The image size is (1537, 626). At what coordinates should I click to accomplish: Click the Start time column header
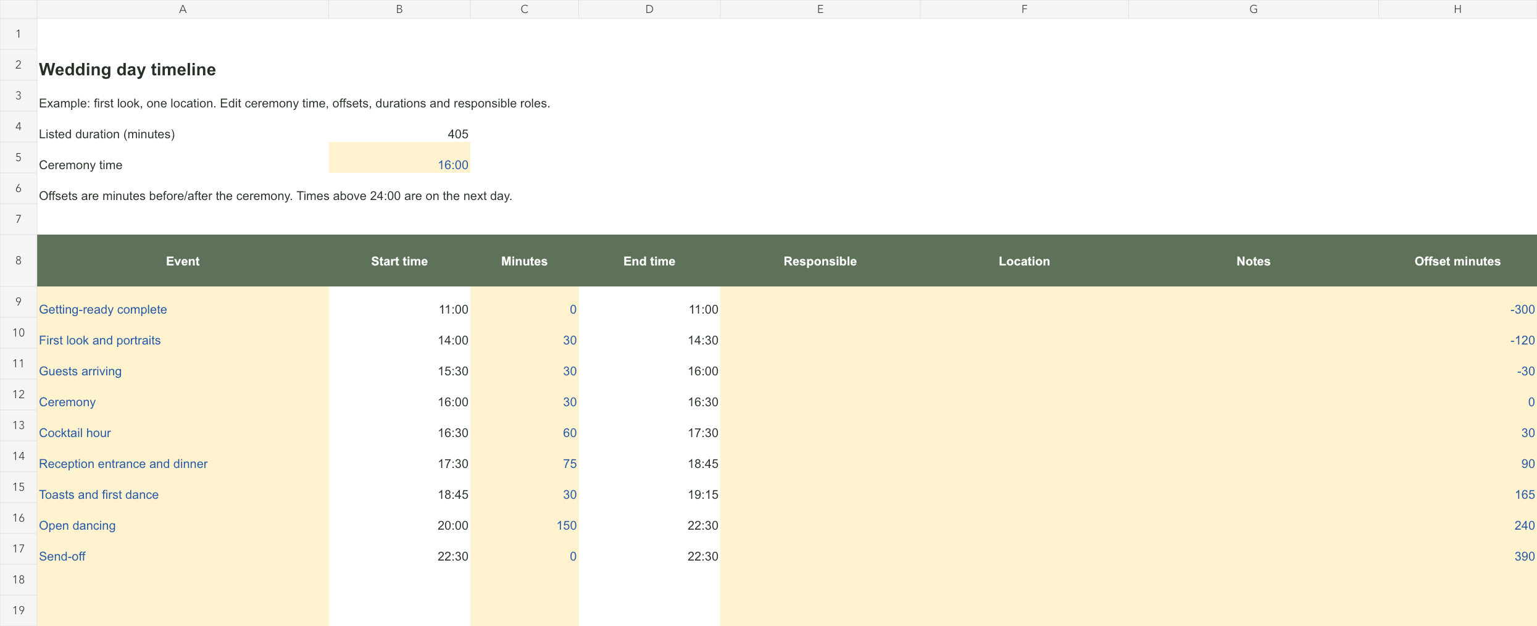pos(399,261)
